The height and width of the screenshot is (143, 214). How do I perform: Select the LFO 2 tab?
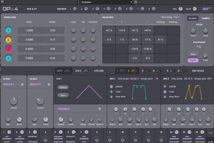point(81,71)
